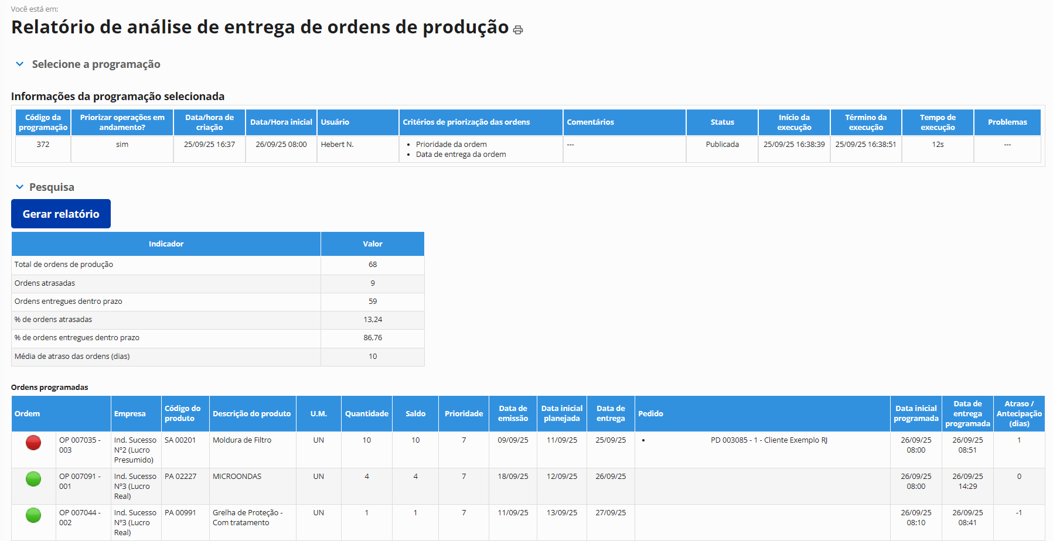Click the 'Indicador' table header
Image resolution: width=1053 pixels, height=541 pixels.
166,244
